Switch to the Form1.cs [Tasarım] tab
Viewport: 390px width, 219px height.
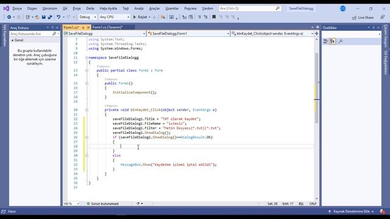pos(108,27)
